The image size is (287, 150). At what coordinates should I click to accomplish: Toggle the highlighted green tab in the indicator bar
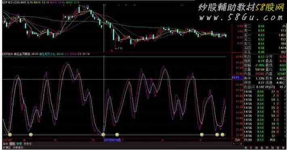pos(19,144)
